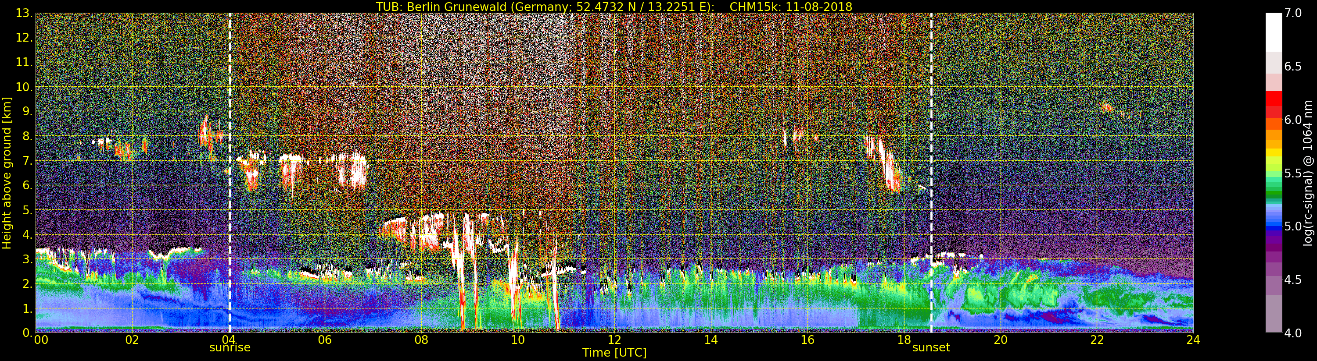The width and height of the screenshot is (1317, 361).
Task: Click the sunset label below the time axis
Action: pos(931,348)
